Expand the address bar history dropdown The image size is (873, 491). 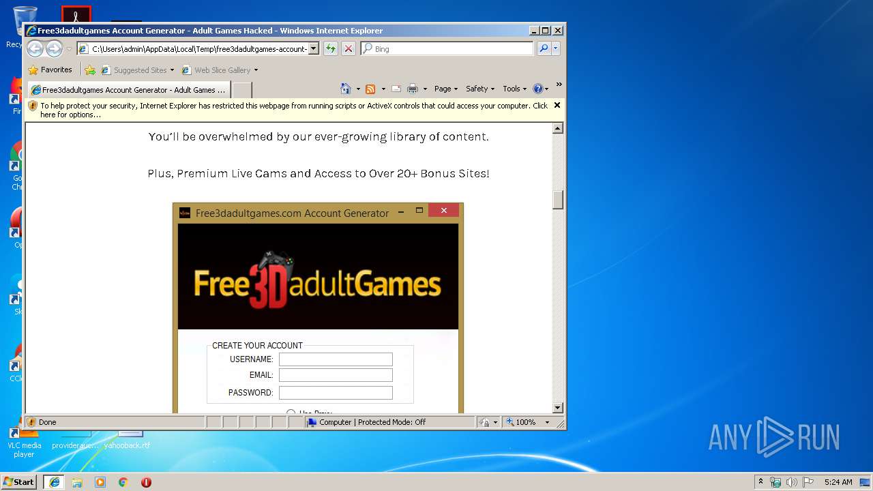[314, 49]
